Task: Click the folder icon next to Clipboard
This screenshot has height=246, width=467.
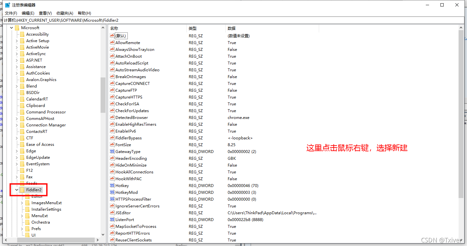Action: [22, 105]
